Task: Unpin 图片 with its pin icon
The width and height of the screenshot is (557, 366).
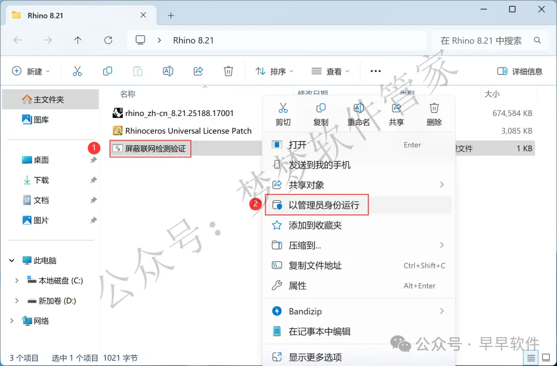Action: click(x=93, y=221)
